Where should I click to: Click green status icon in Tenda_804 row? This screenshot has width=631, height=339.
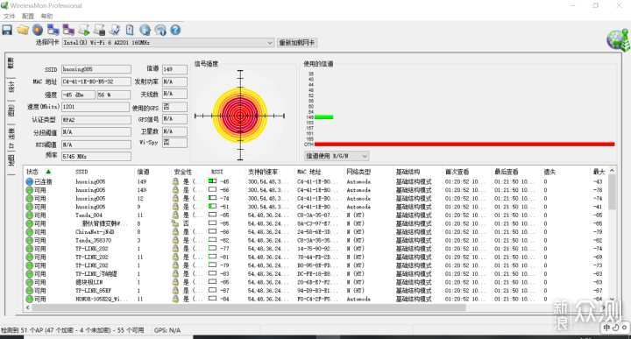coord(30,215)
